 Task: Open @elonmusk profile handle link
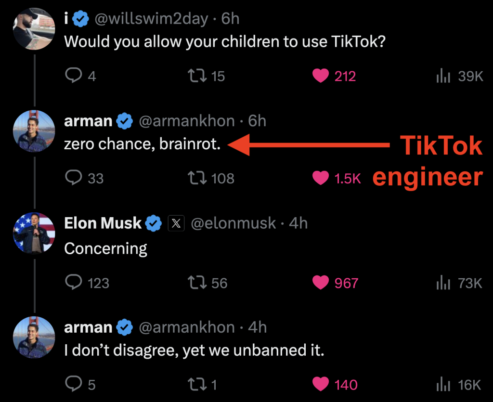tap(234, 223)
